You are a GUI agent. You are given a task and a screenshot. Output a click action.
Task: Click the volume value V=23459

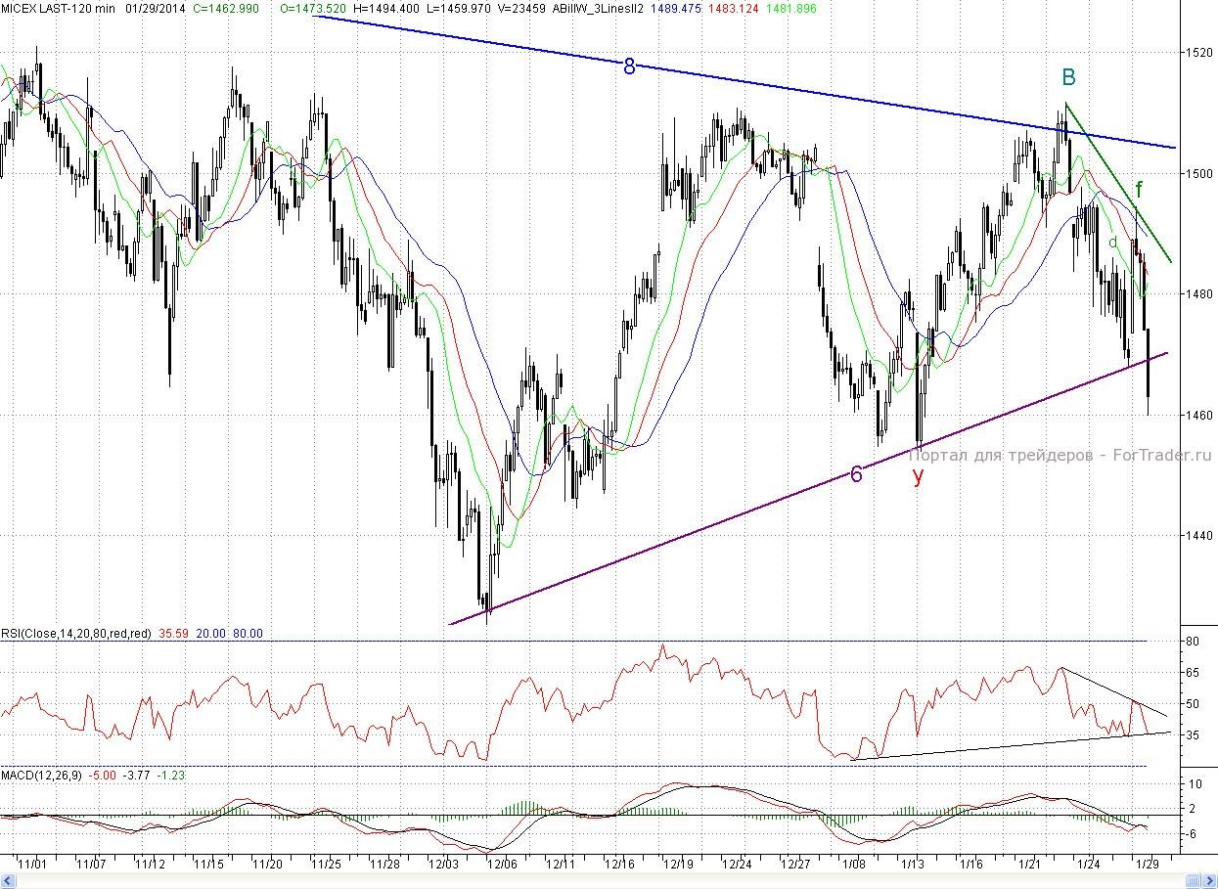coord(522,8)
